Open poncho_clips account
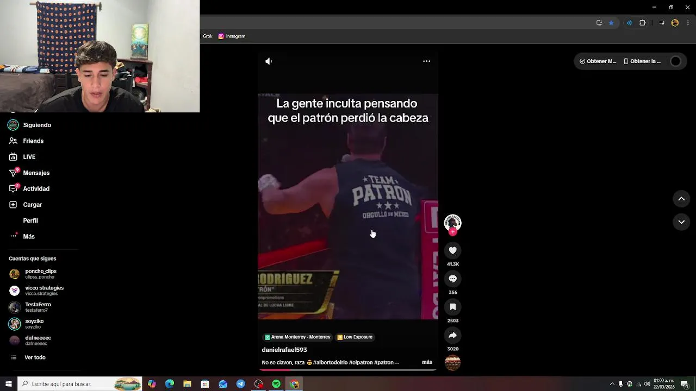Image resolution: width=696 pixels, height=391 pixels. (x=33, y=274)
